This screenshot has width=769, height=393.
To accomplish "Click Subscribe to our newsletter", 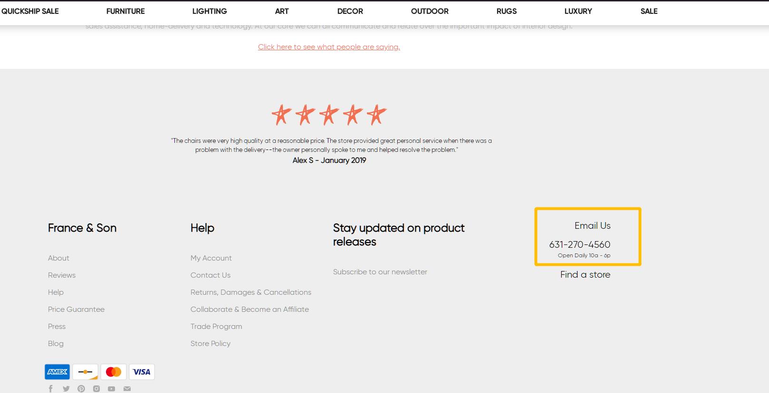I will tap(380, 272).
